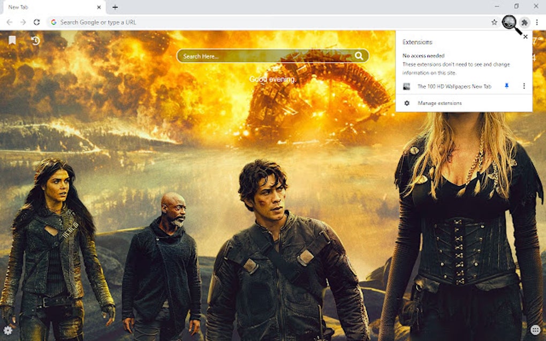Minimize the Chrome window
Viewport: 546px width, 341px height.
point(497,6)
